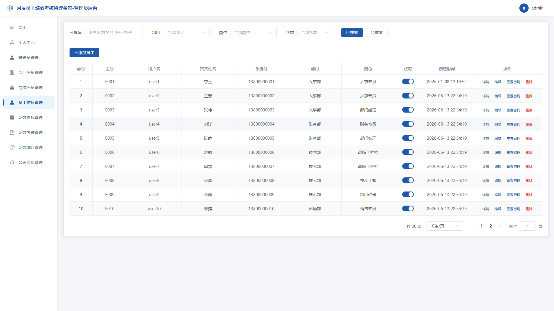Click the admin avatar icon
The width and height of the screenshot is (554, 311).
pos(524,8)
